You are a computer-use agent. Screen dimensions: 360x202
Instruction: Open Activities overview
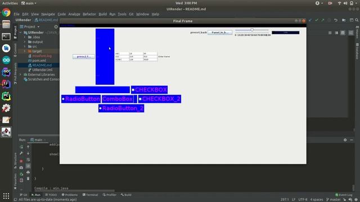tap(10, 3)
